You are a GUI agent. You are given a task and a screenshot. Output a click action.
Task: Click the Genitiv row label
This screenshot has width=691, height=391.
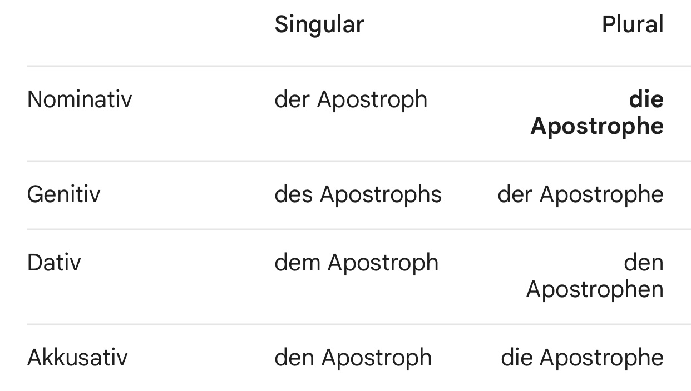(x=63, y=195)
